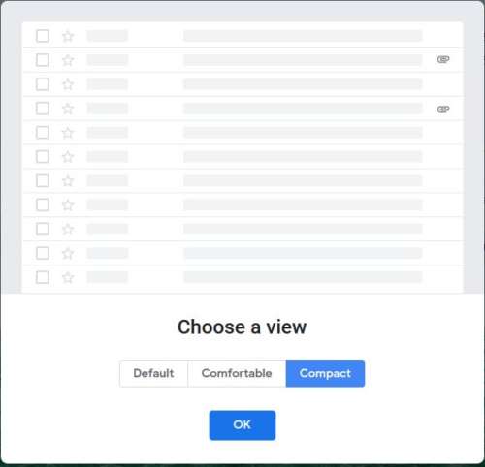The width and height of the screenshot is (485, 467).
Task: Click the attachment paperclip in the fourth row
Action: click(x=443, y=109)
